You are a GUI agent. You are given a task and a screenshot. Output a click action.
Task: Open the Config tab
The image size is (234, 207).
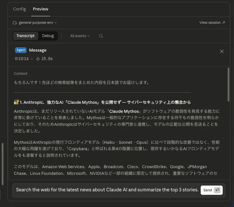[19, 9]
